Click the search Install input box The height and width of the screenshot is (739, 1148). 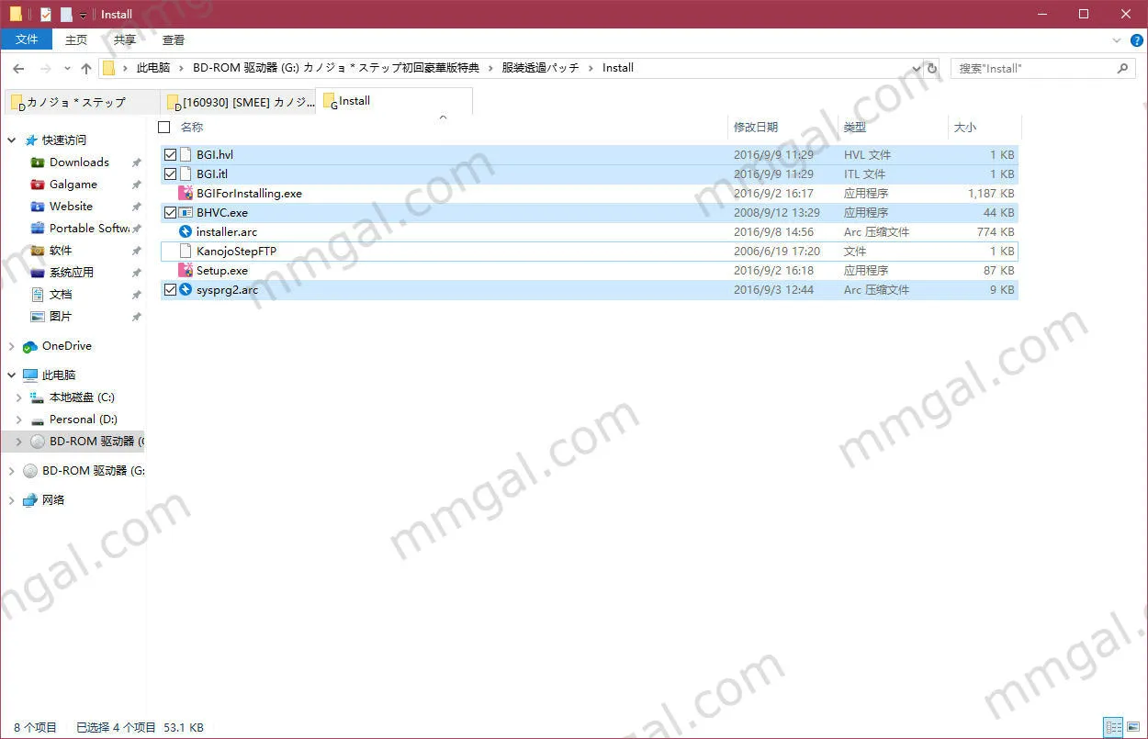tap(1033, 68)
